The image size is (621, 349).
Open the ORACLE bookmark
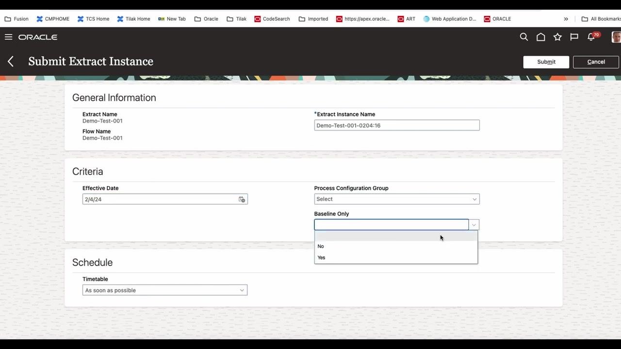click(x=497, y=19)
